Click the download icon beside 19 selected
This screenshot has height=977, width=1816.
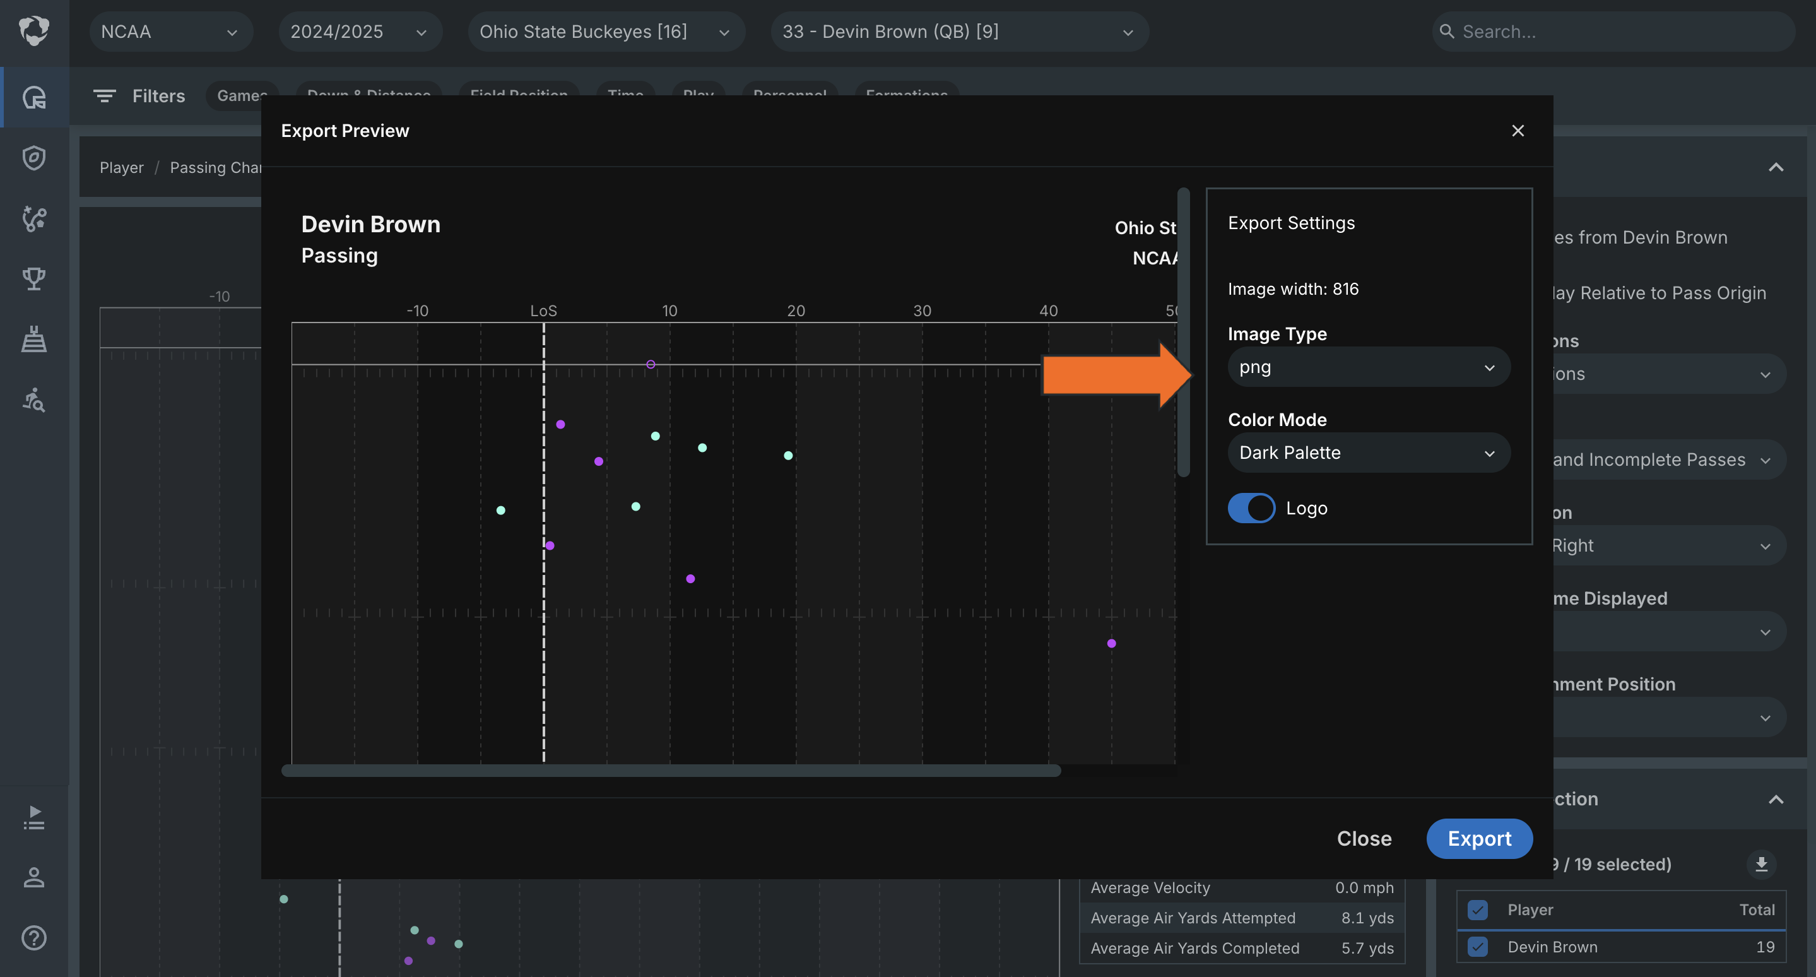(x=1760, y=864)
